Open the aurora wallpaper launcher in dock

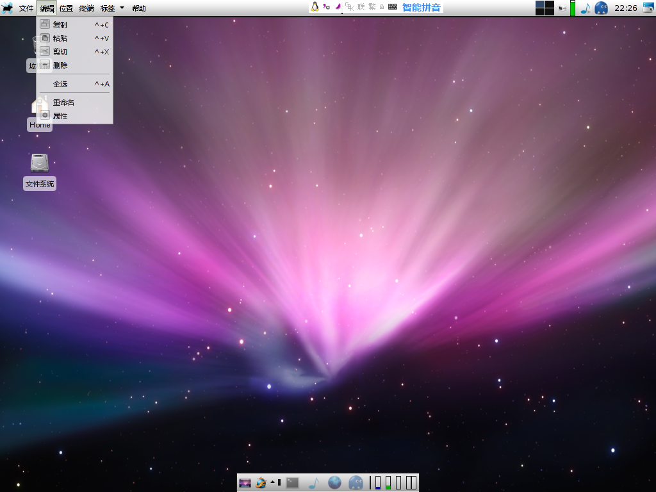(245, 483)
